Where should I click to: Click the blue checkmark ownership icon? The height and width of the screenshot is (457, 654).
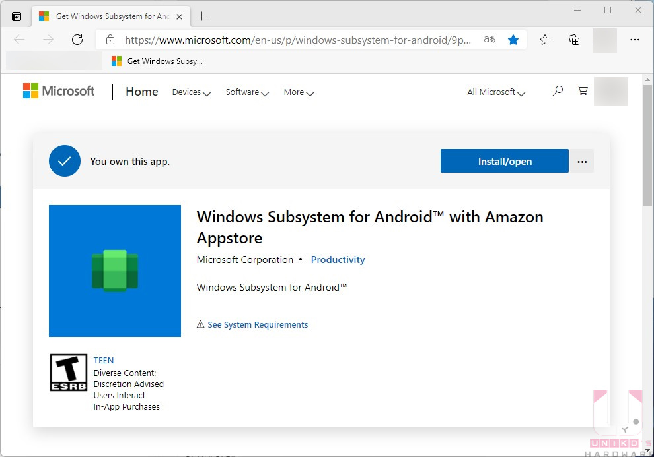click(x=65, y=161)
